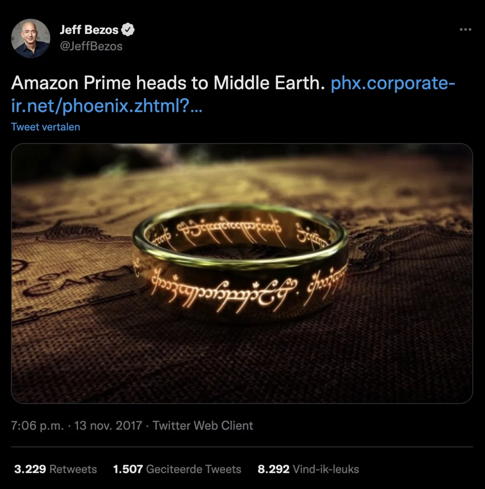View the Retweets list label

[x=73, y=469]
